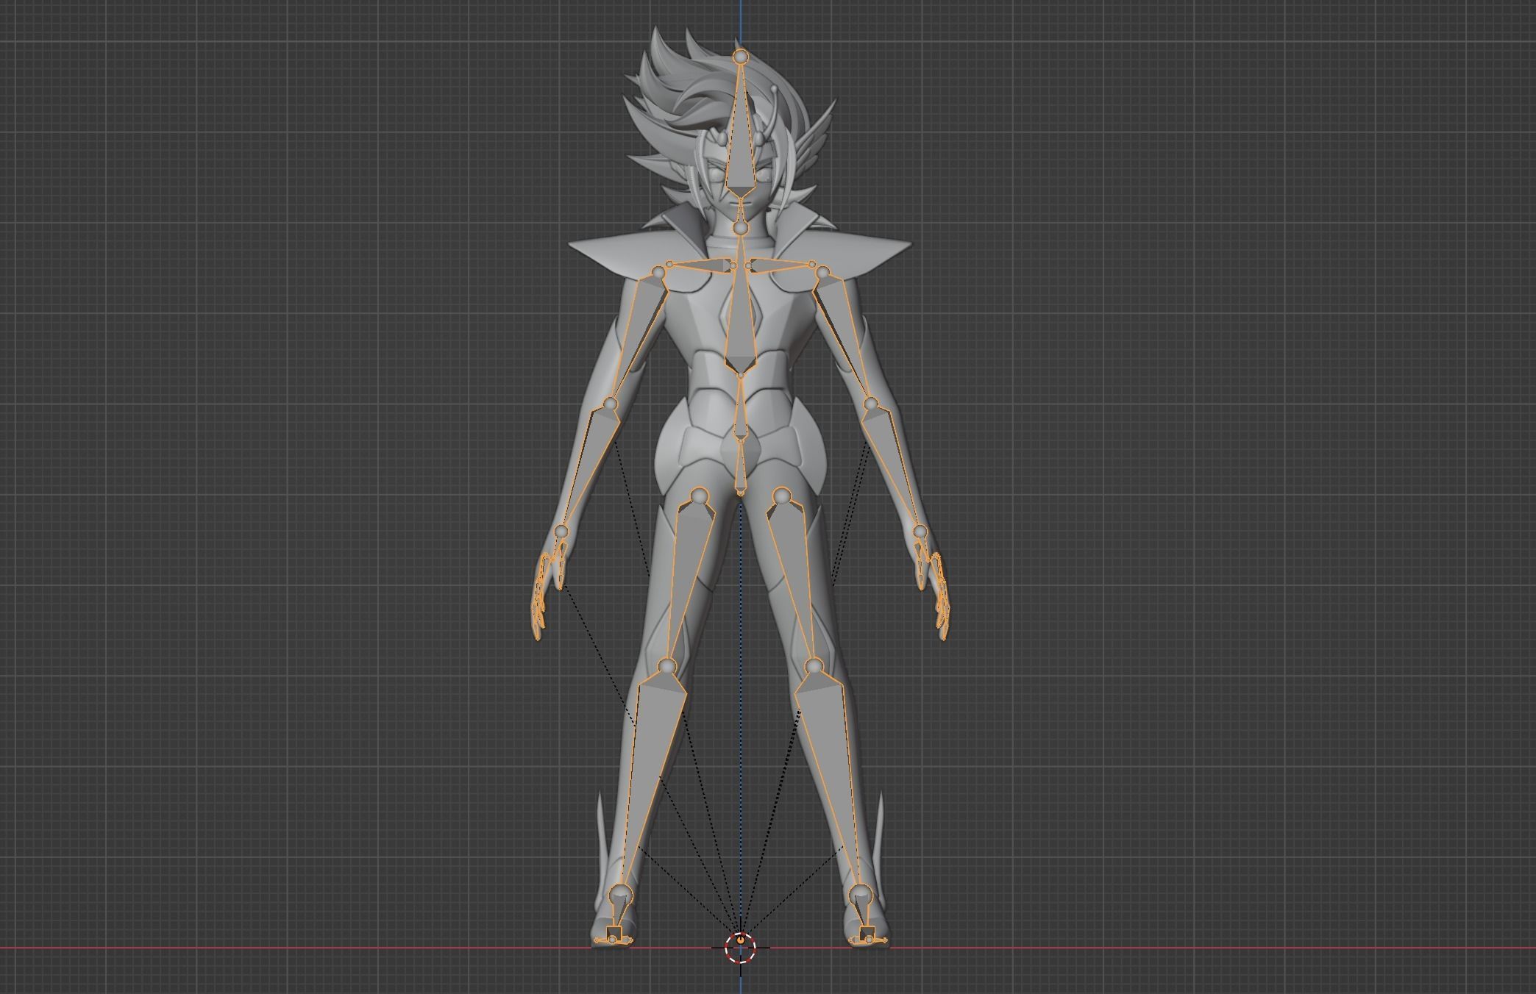1536x994 pixels.
Task: Click the elbow joint sphere on the viewer's left
Action: click(x=611, y=404)
